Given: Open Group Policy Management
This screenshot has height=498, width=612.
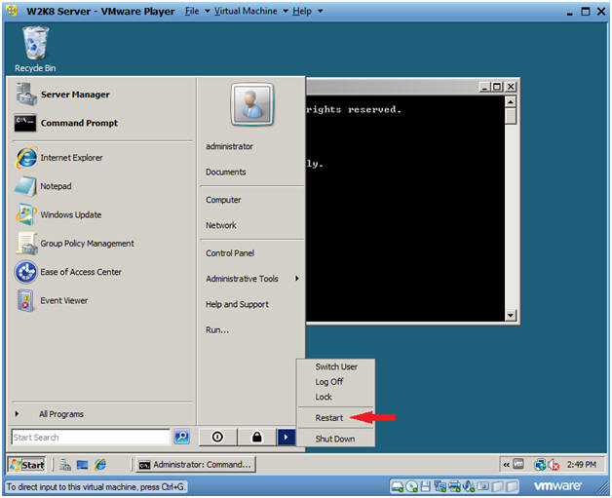Looking at the screenshot, I should [74, 243].
